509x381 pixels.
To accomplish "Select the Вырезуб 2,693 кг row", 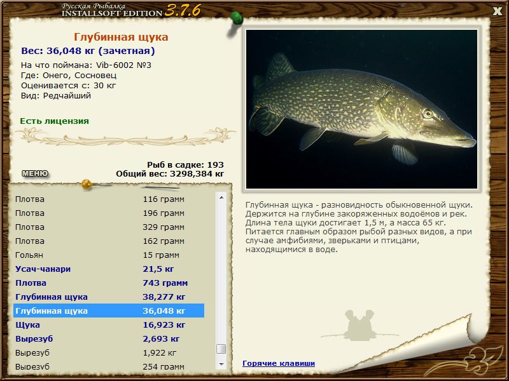I will tap(109, 338).
